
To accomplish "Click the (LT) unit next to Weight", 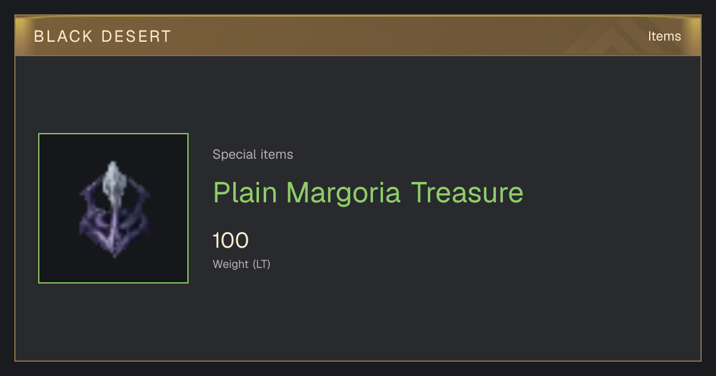I will pos(262,264).
